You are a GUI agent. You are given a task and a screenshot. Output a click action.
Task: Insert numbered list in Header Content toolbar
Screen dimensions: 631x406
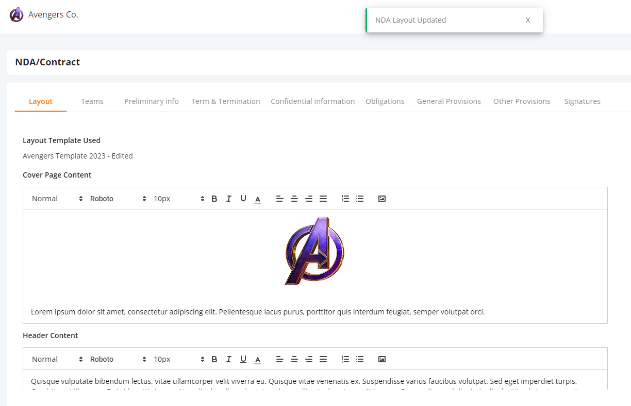click(x=345, y=359)
